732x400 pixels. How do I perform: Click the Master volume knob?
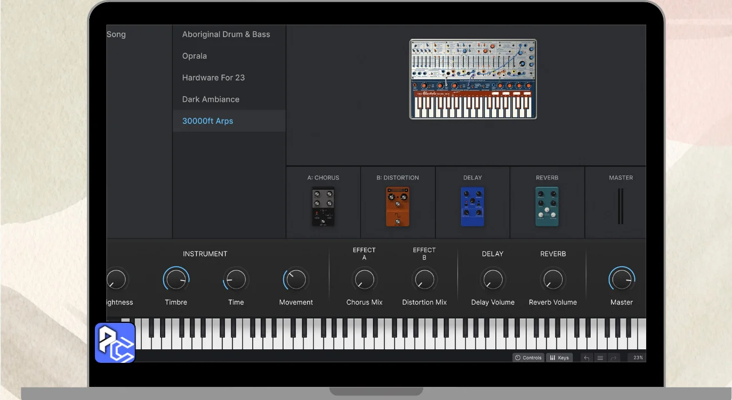click(621, 279)
